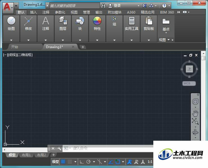Expand the 图层 panel dropdown arrow
This screenshot has height=168, width=208.
click(63, 40)
